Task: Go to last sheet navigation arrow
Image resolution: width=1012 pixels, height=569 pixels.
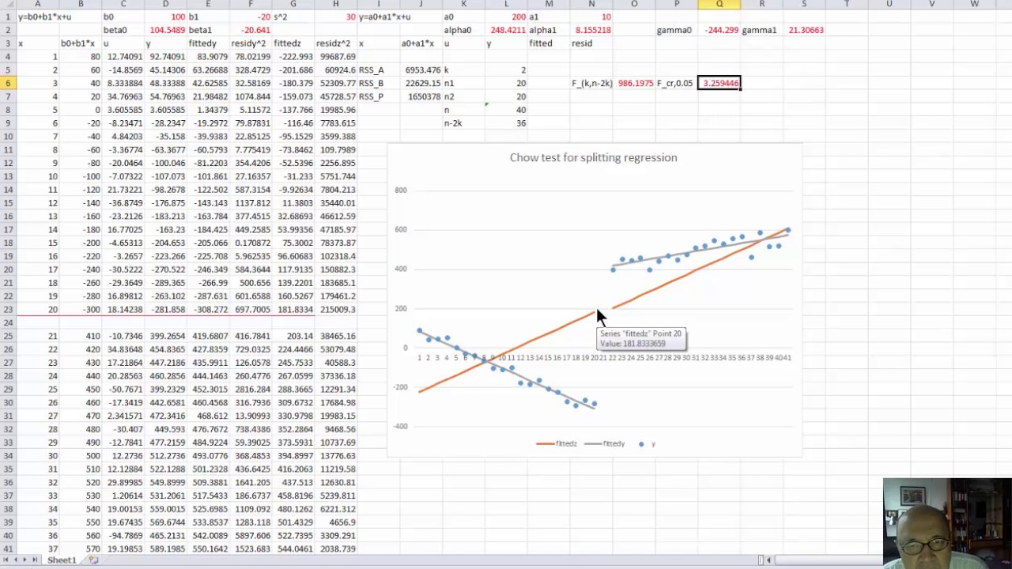Action: pos(36,560)
